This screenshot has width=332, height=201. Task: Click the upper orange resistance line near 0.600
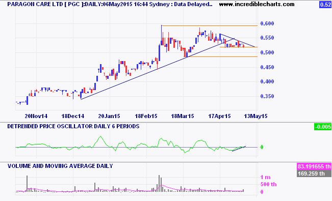coord(210,26)
